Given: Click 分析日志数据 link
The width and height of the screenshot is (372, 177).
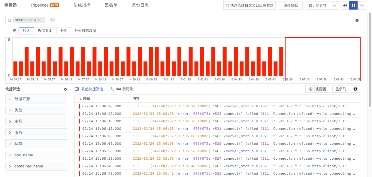Looking at the screenshot, I should 85,31.
